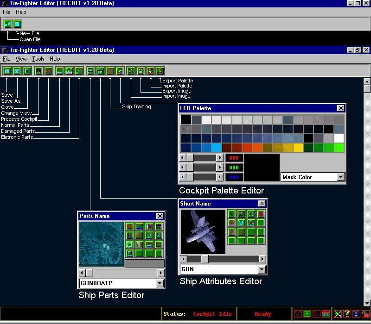
Task: Click right arrow on red color slider
Action: [220, 158]
